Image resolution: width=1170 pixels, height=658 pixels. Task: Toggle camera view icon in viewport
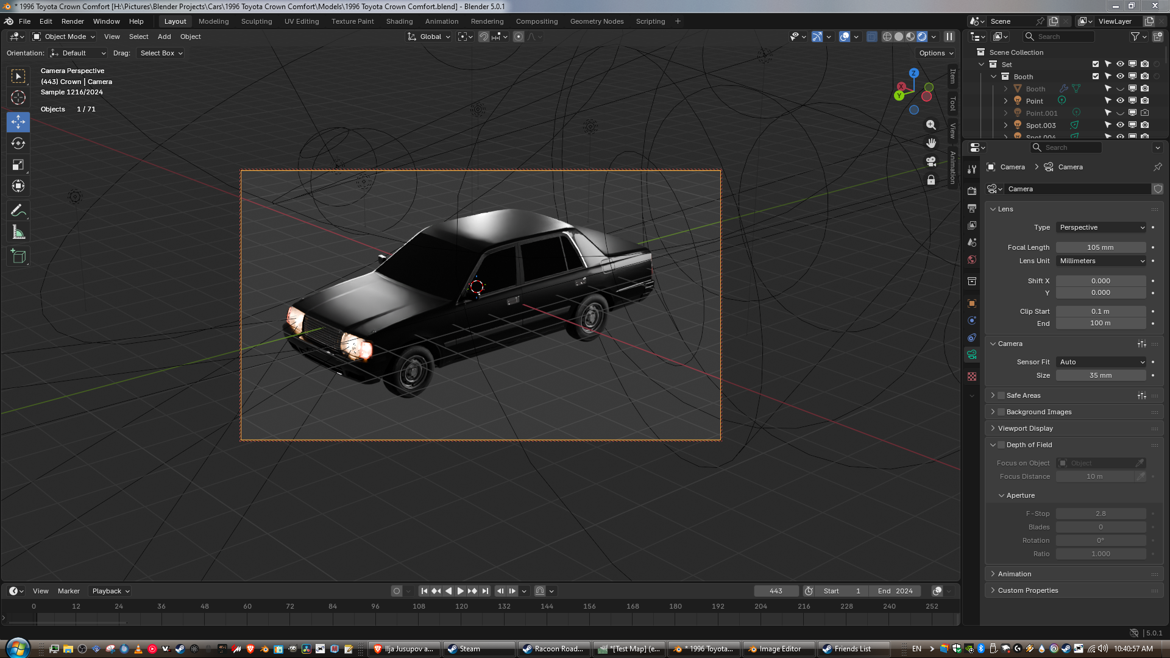point(931,161)
